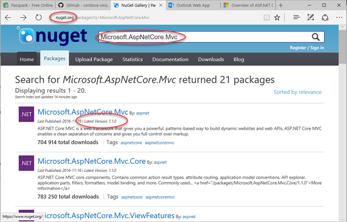The height and width of the screenshot is (222, 347).
Task: Switch to Overview of ASP.NET tab
Action: click(248, 5)
